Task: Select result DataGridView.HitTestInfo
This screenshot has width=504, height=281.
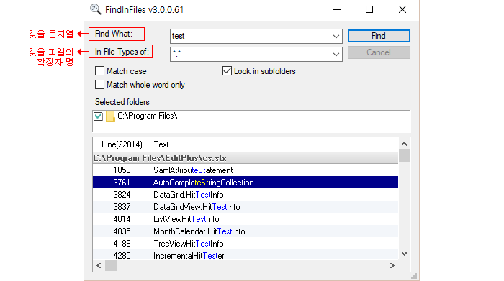Action: 246,206
